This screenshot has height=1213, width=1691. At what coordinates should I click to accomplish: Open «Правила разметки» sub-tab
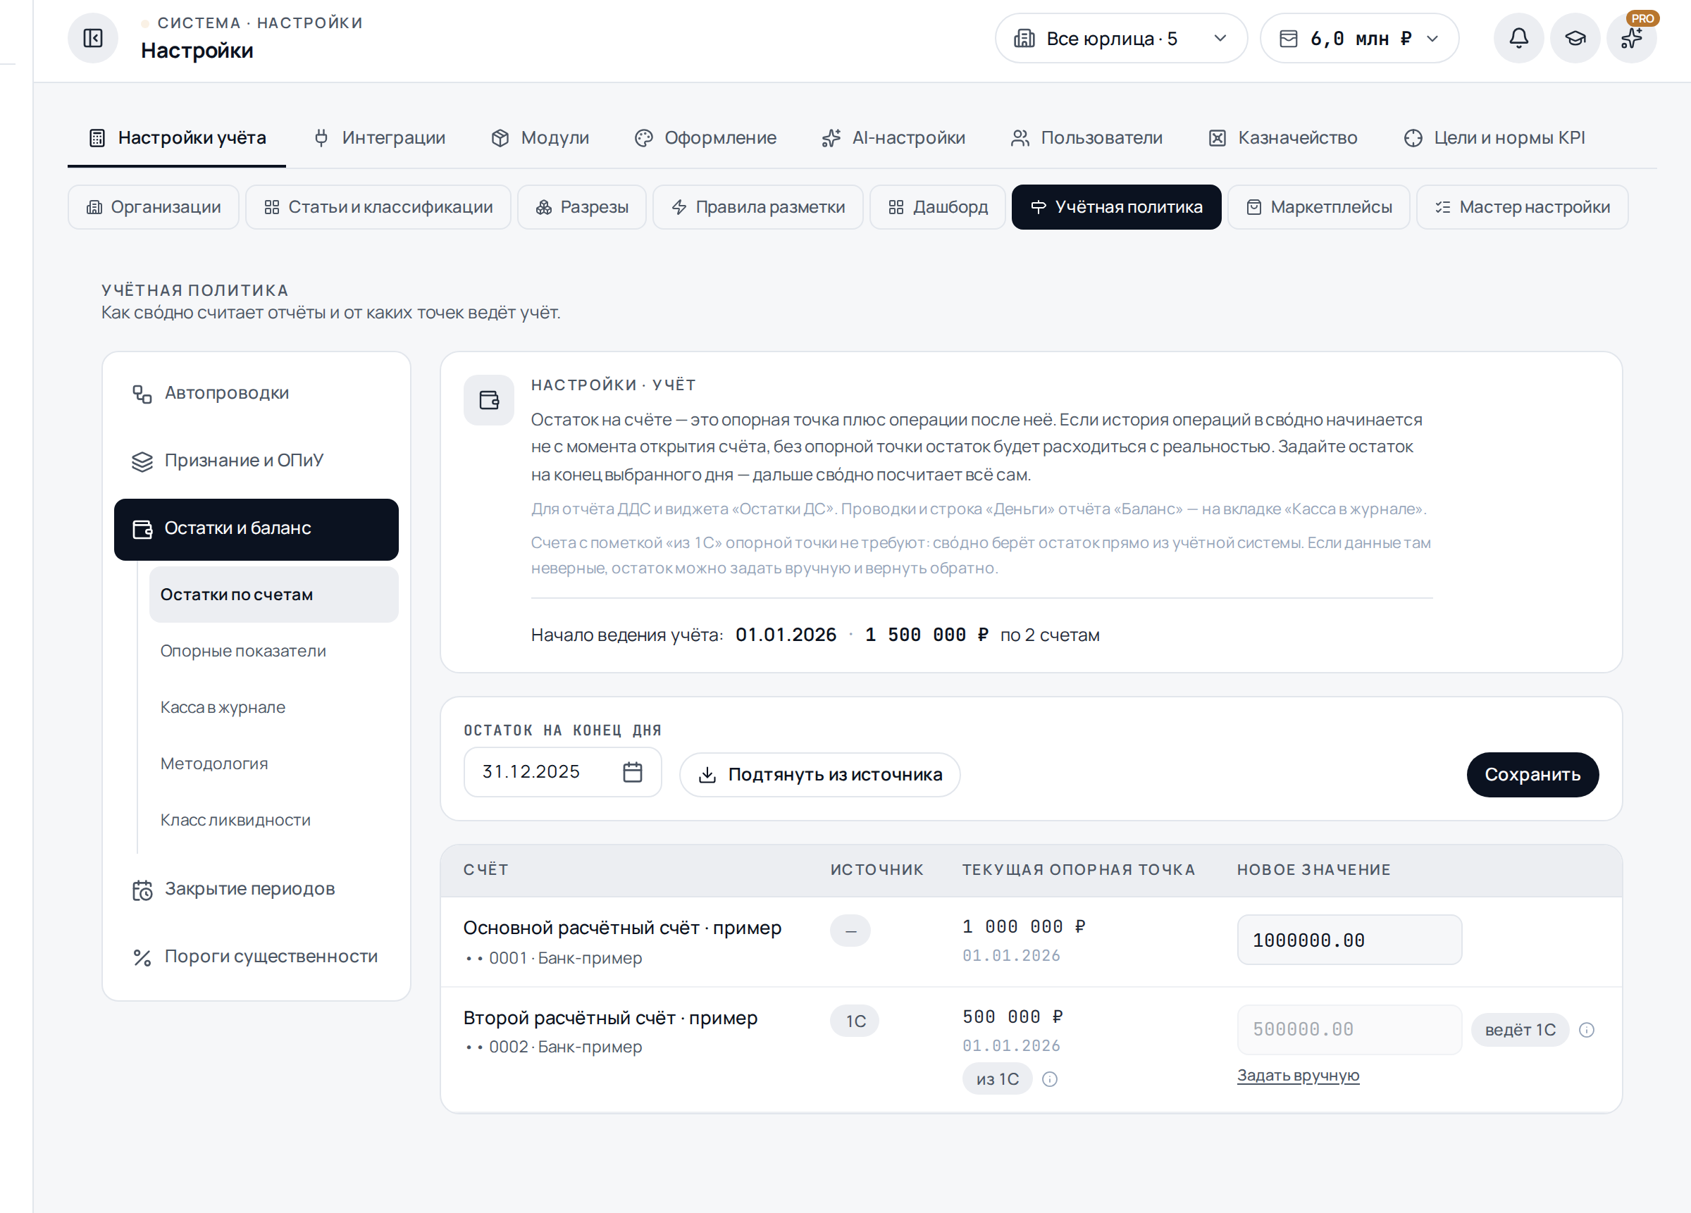coord(758,207)
